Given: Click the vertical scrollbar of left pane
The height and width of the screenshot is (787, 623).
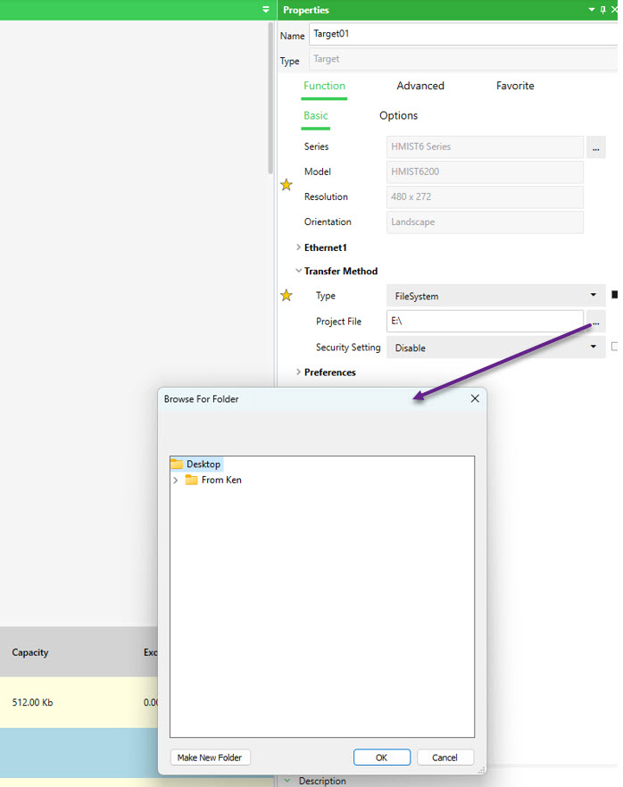Looking at the screenshot, I should pyautogui.click(x=270, y=98).
